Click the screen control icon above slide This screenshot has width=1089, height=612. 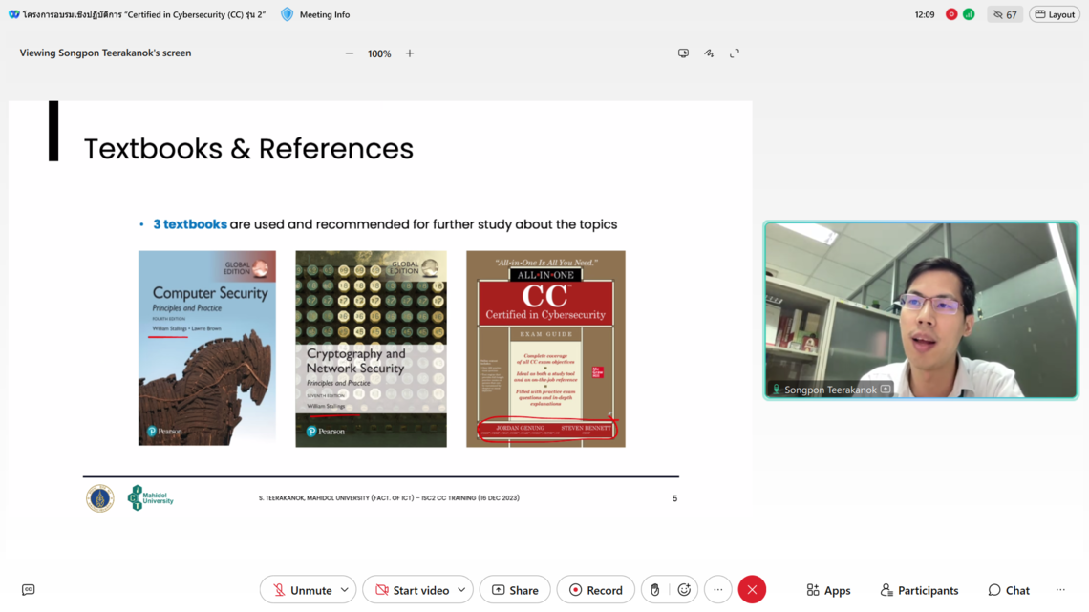(x=683, y=53)
